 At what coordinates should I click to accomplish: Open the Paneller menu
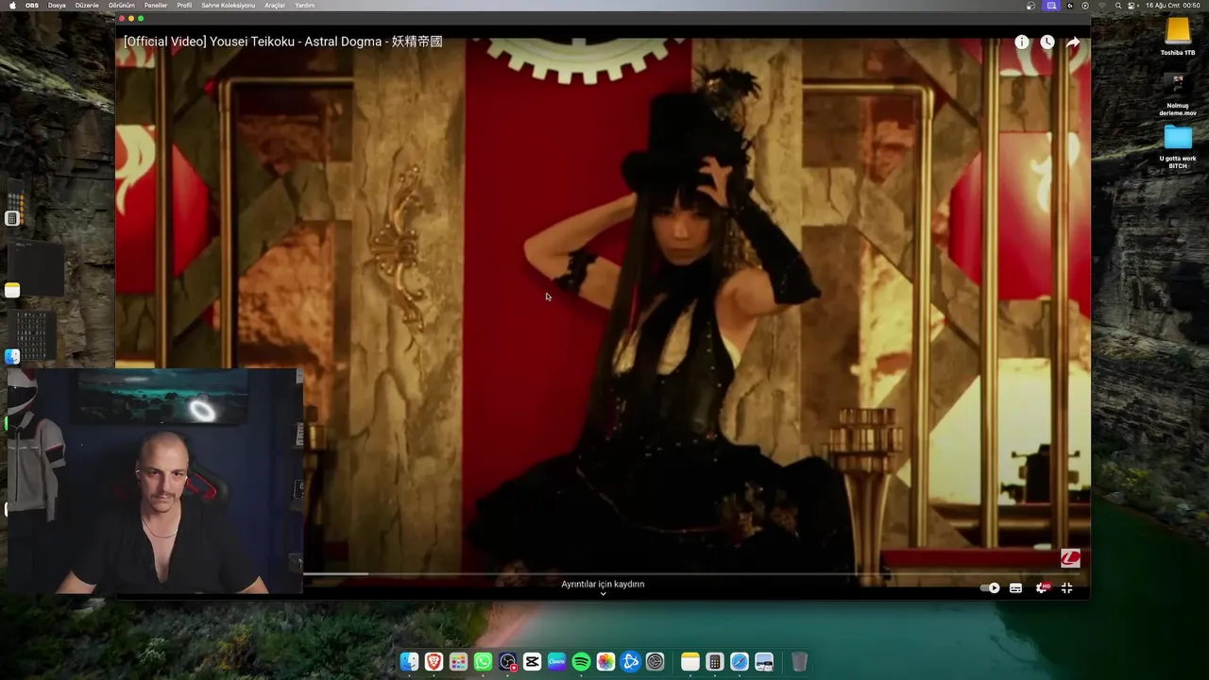click(156, 6)
